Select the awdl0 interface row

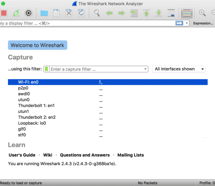point(108,94)
